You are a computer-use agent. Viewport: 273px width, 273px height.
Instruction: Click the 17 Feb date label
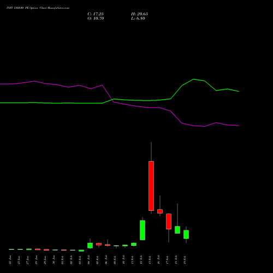pos(167,260)
